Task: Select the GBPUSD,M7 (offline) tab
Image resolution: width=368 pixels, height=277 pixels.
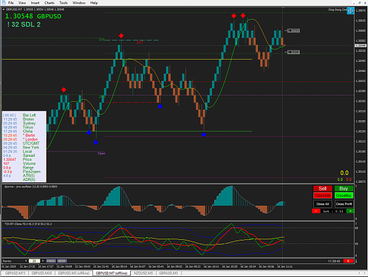Action: click(111, 273)
